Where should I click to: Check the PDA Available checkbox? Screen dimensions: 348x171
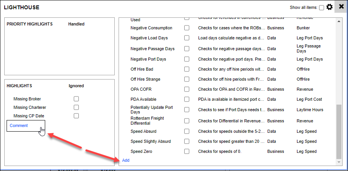coord(187,99)
